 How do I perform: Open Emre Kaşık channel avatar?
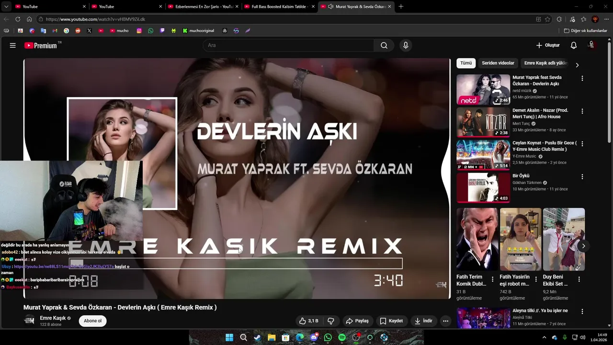click(29, 321)
